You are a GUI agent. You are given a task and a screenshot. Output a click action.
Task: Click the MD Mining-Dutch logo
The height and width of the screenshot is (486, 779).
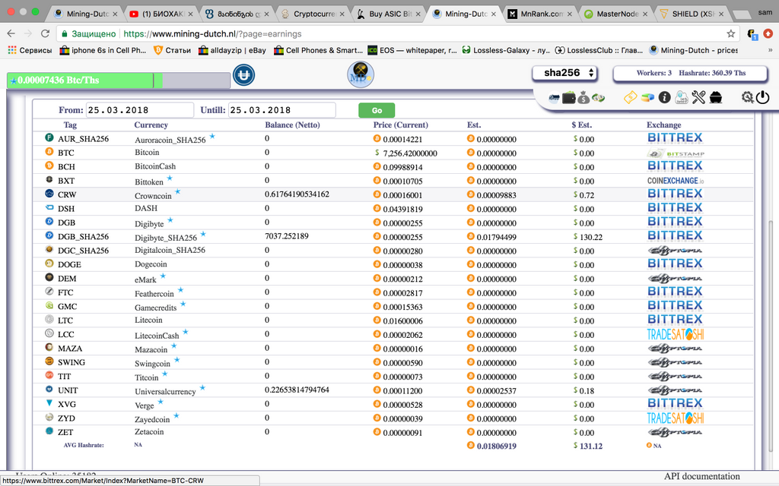pos(360,75)
